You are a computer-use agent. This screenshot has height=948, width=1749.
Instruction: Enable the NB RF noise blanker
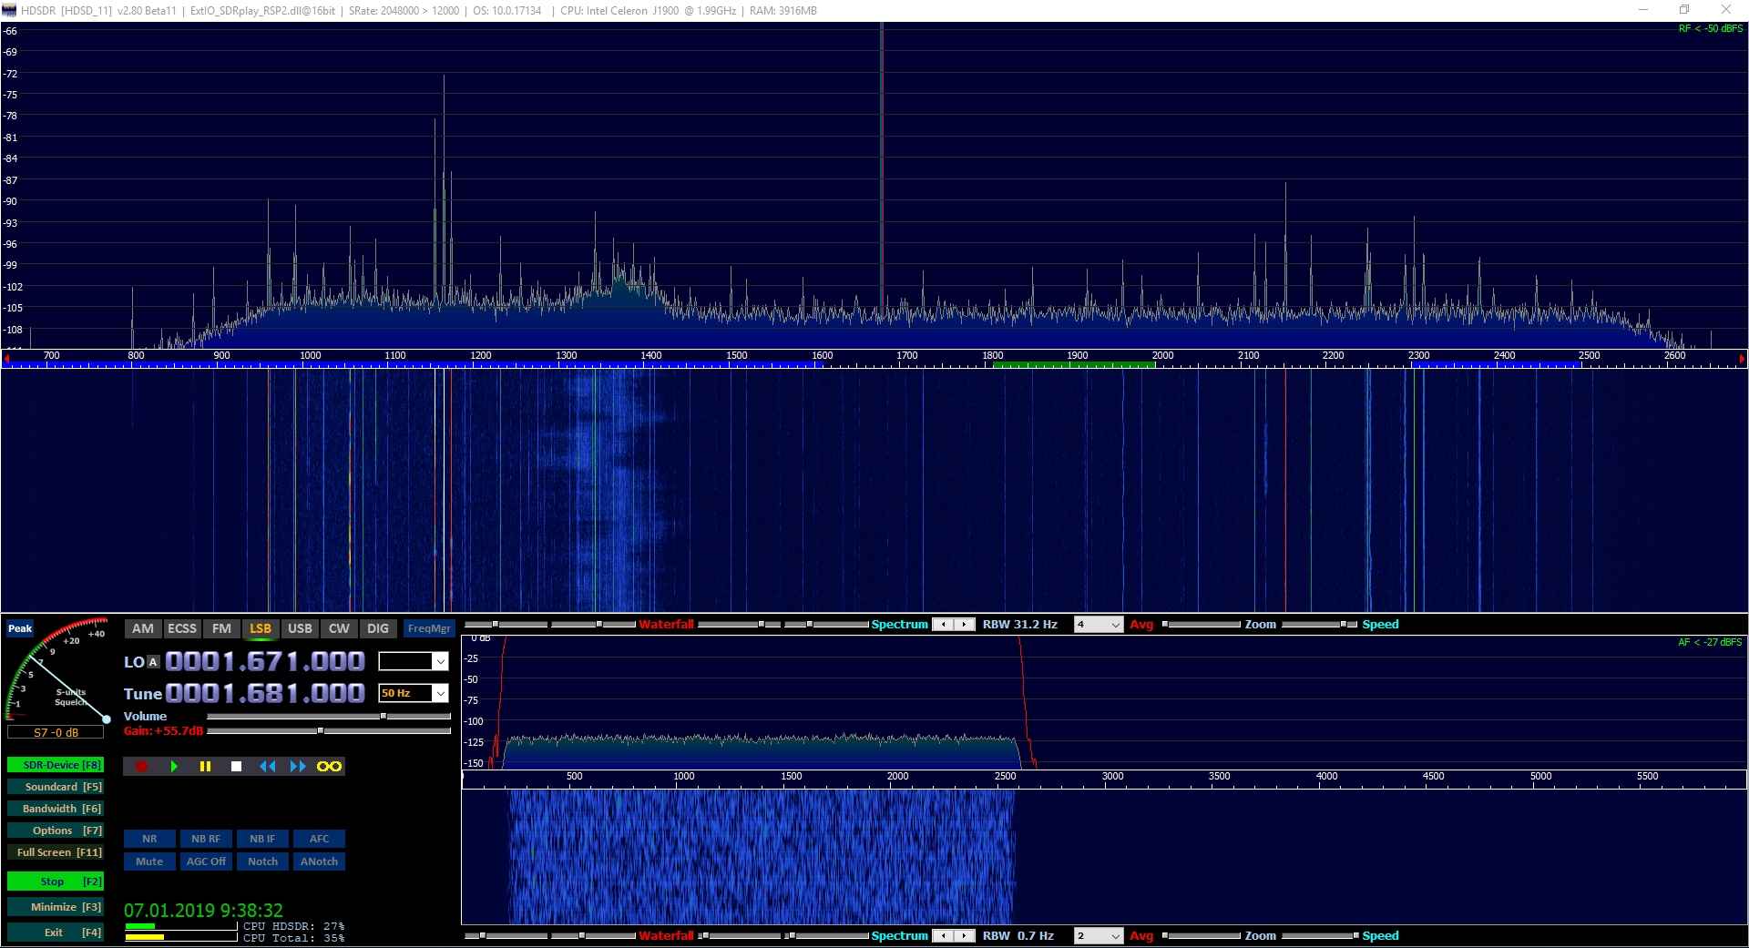(x=206, y=839)
